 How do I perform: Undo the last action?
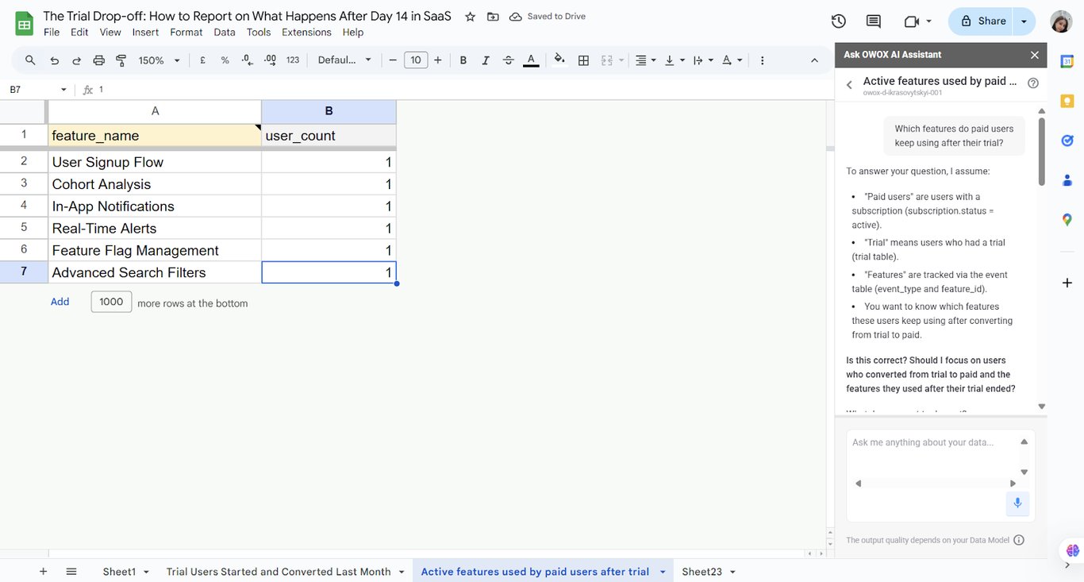click(x=54, y=60)
